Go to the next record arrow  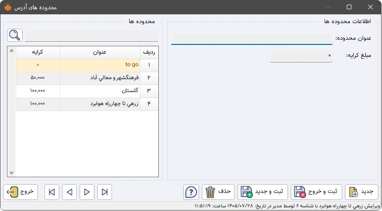[87, 192]
